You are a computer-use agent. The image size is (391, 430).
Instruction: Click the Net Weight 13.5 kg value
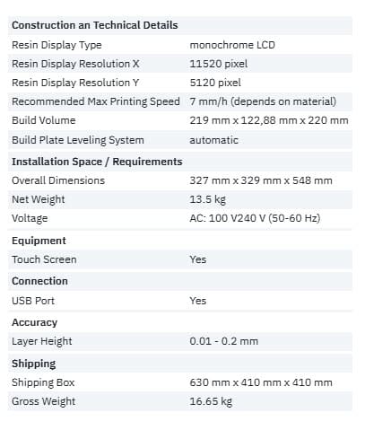(x=207, y=199)
